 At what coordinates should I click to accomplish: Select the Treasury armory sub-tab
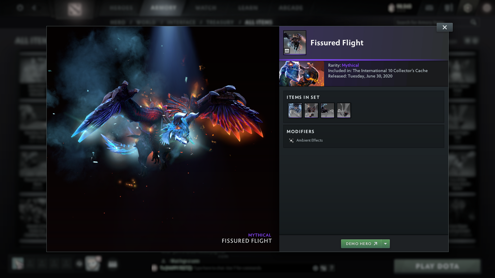pyautogui.click(x=220, y=22)
